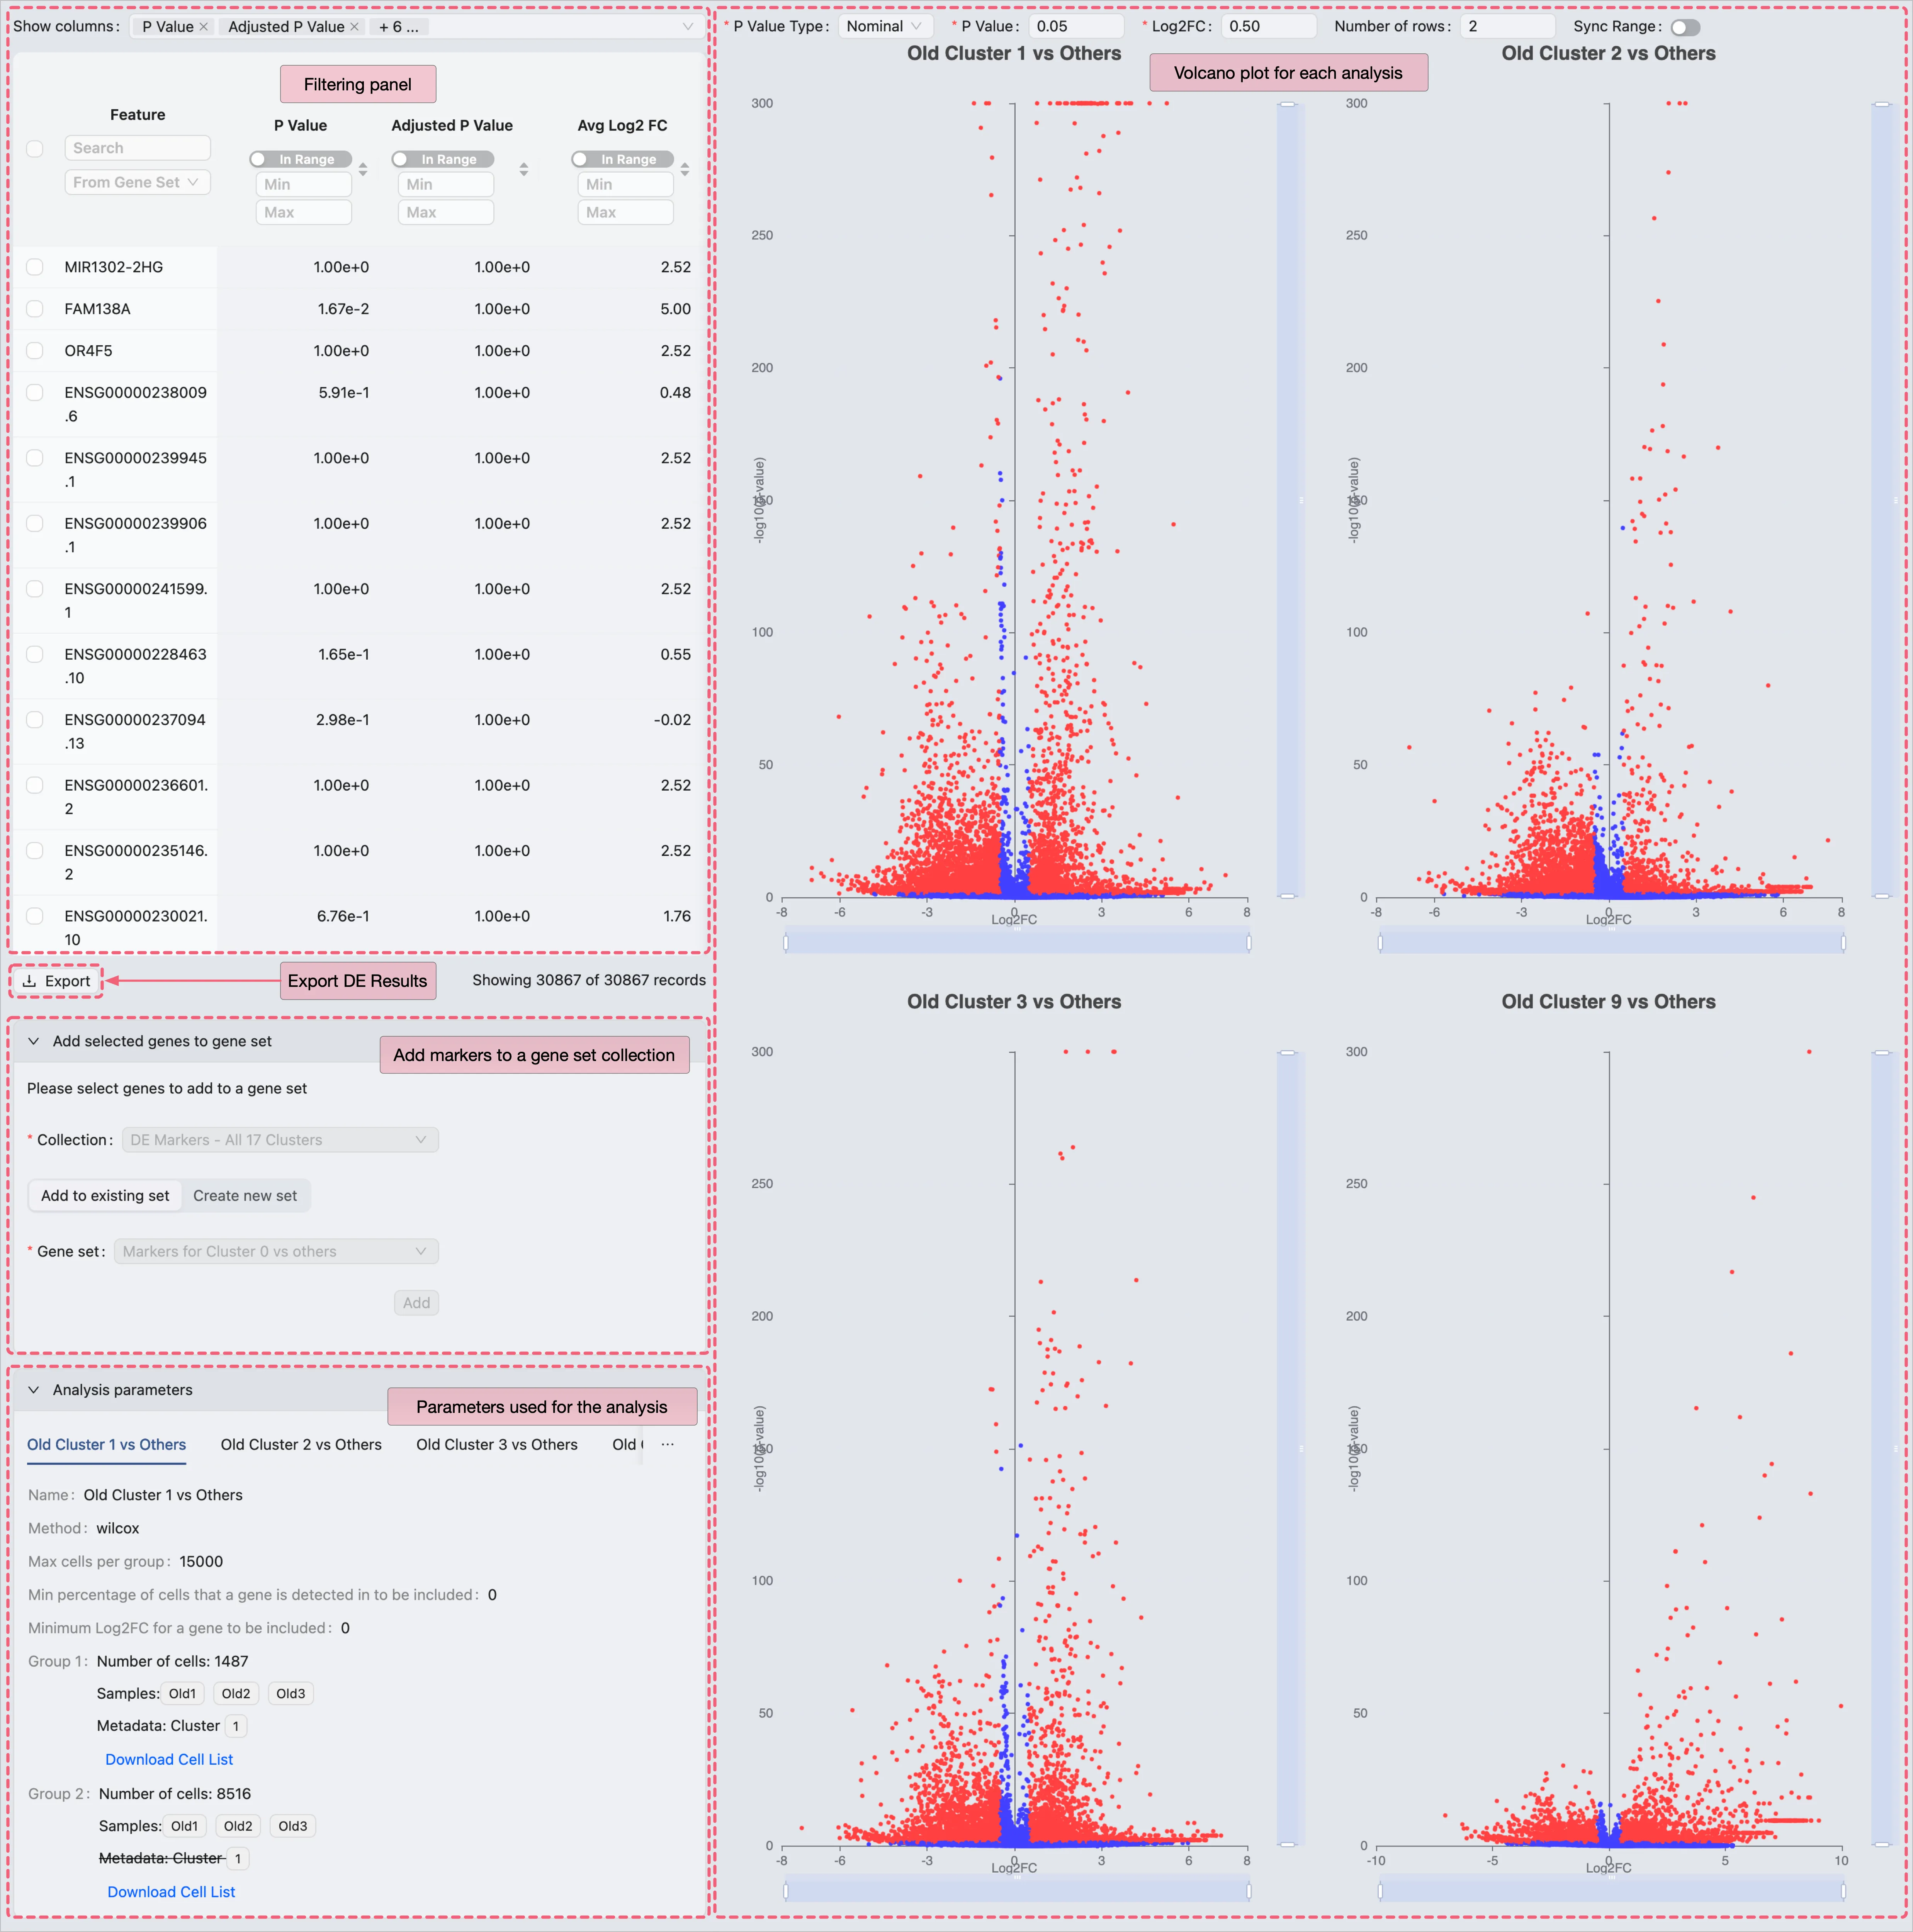Open the tabs overflow ellipsis menu
Image resolution: width=1913 pixels, height=1932 pixels.
pos(667,1444)
